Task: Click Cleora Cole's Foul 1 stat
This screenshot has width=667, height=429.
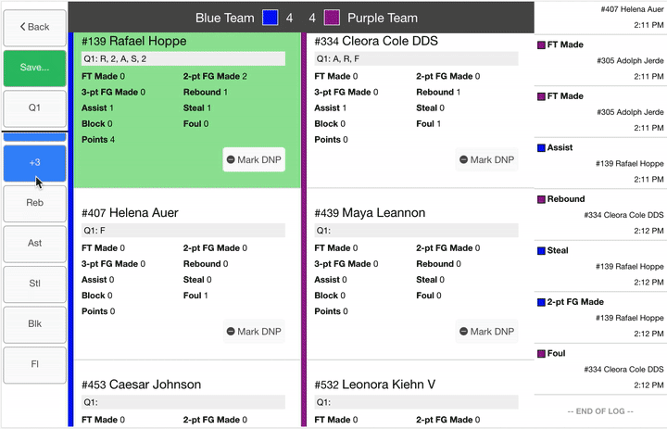Action: (428, 124)
